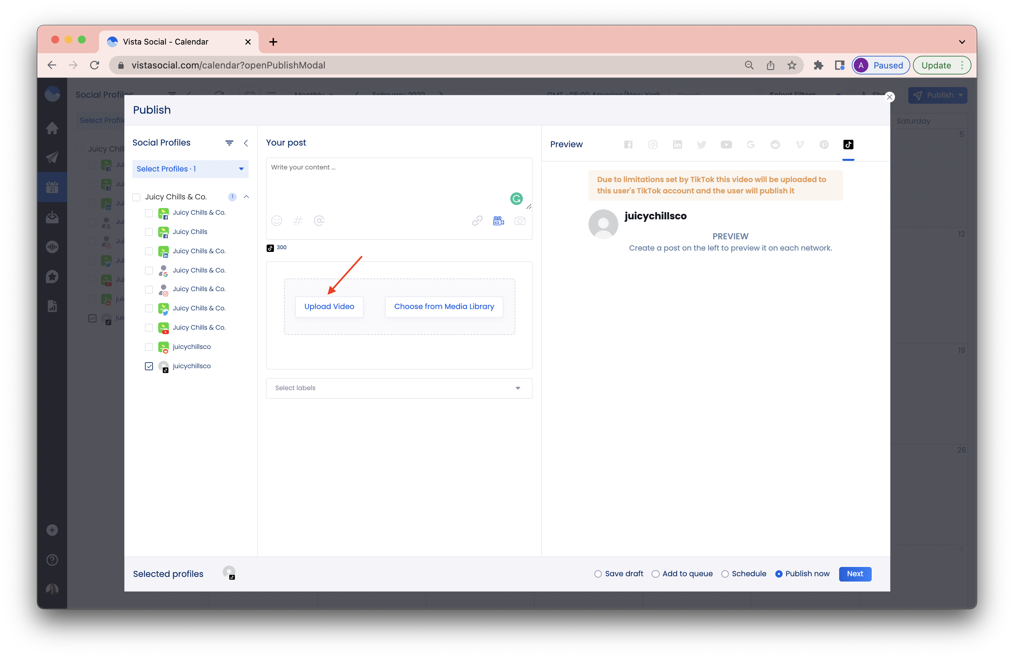Click the Upload Video button
Image resolution: width=1014 pixels, height=658 pixels.
(329, 307)
